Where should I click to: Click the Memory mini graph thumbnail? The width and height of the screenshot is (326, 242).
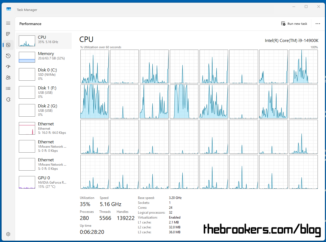tap(27, 57)
